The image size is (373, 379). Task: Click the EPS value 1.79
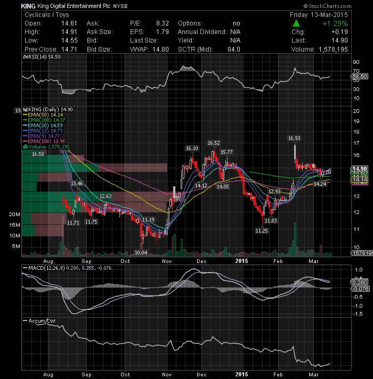point(163,32)
